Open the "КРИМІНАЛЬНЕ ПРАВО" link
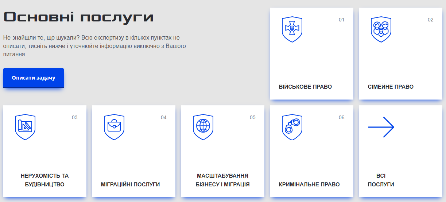 coord(309,185)
